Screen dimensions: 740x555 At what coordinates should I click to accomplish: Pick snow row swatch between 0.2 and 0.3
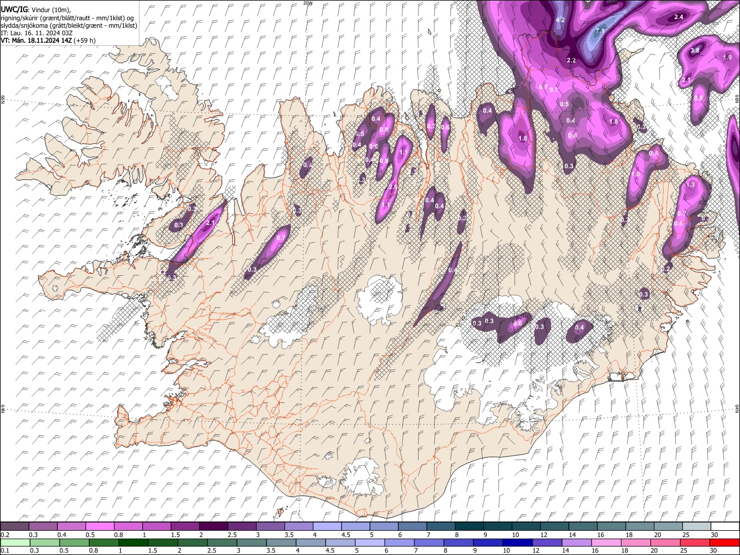[14, 527]
